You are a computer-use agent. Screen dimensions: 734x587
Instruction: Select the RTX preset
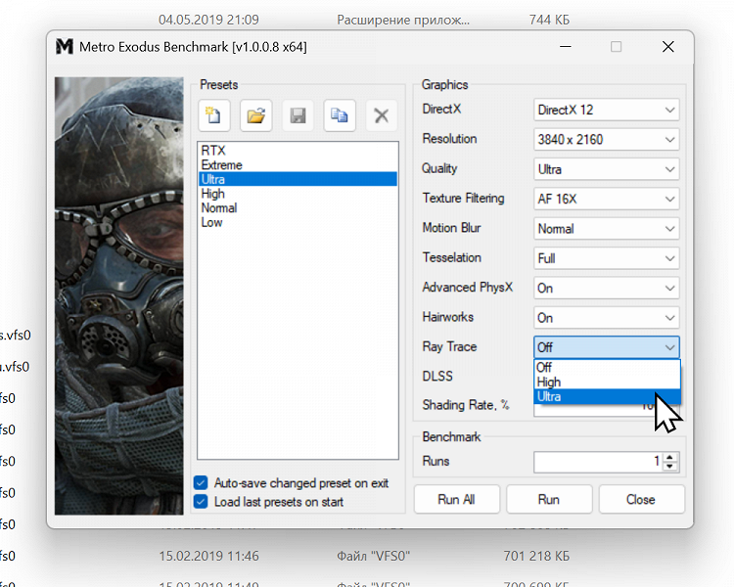[211, 151]
